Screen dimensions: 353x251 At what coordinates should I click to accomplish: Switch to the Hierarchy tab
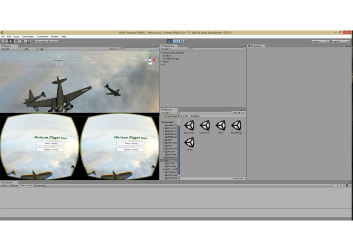coord(169,46)
